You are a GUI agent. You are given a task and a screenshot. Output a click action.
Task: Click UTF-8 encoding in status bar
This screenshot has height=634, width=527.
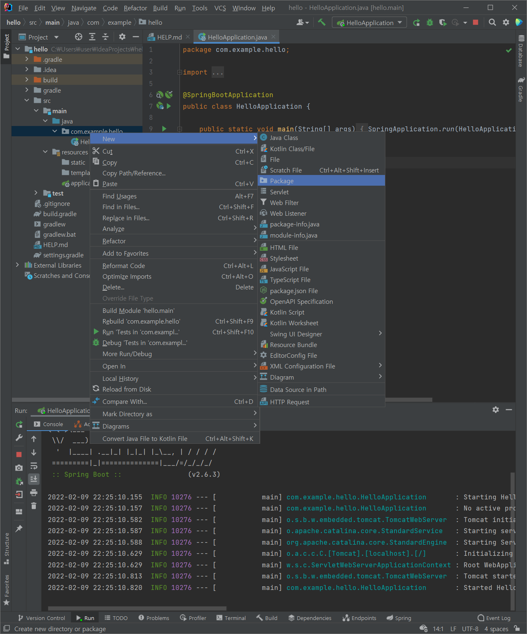[470, 629]
